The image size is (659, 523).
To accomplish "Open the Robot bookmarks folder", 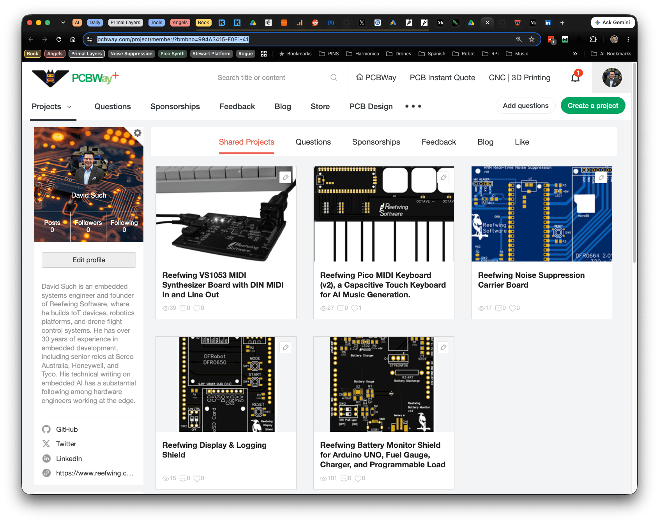I will click(x=464, y=54).
